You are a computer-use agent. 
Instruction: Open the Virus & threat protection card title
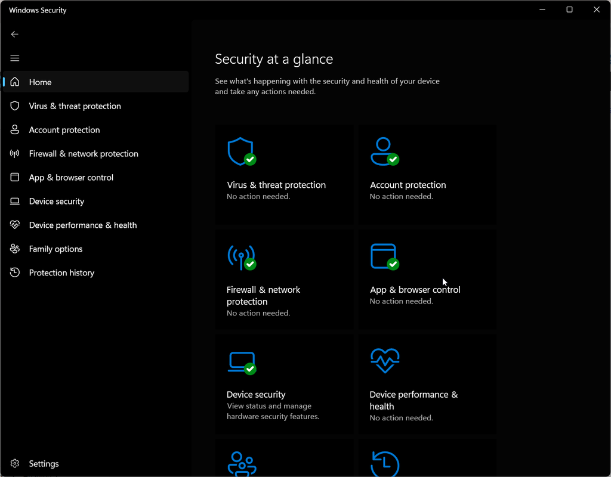(x=276, y=185)
